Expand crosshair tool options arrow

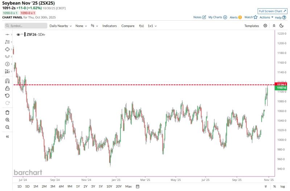click(x=12, y=34)
